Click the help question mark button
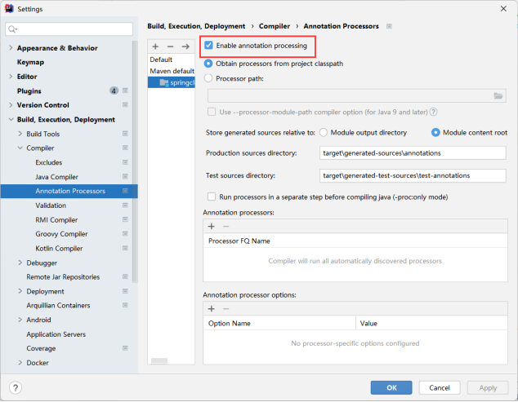The width and height of the screenshot is (518, 402). 16,387
